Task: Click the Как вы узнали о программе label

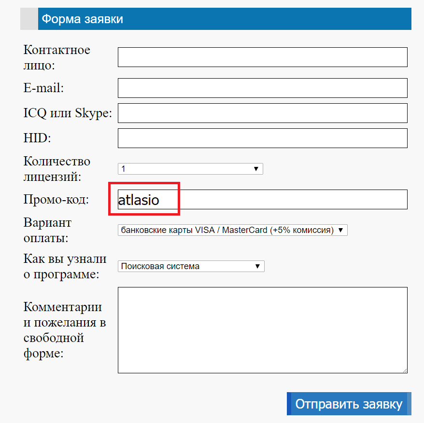Action: point(65,267)
